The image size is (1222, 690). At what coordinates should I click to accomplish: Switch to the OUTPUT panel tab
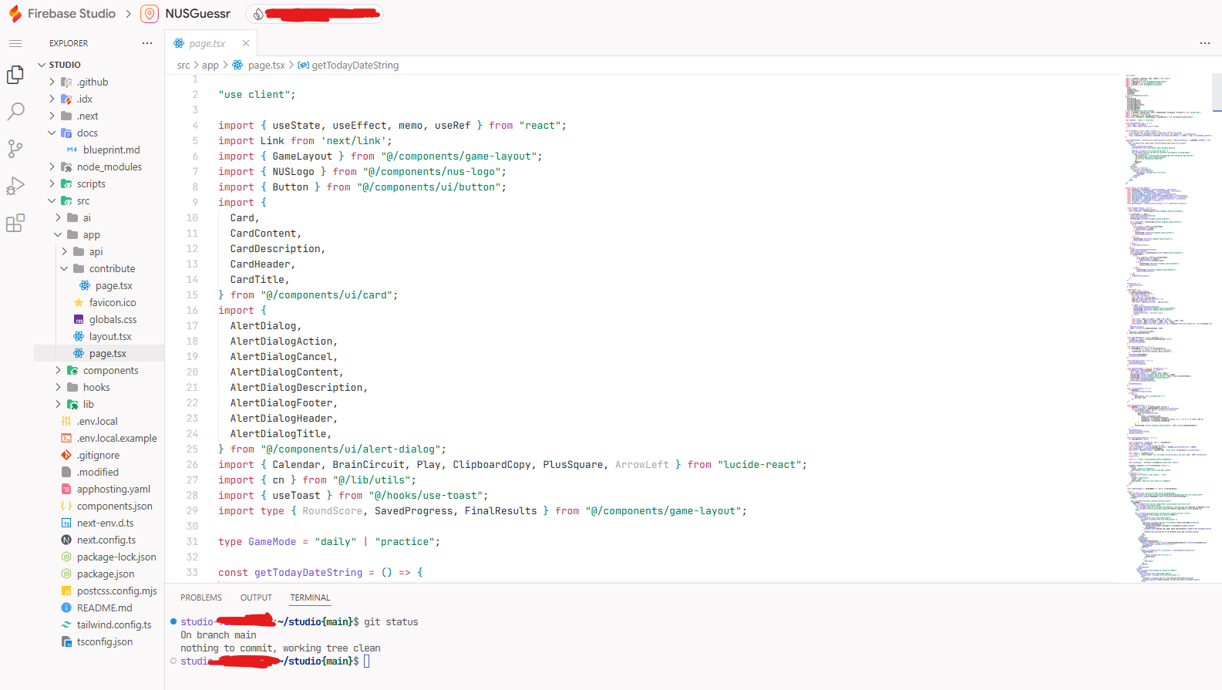point(256,597)
